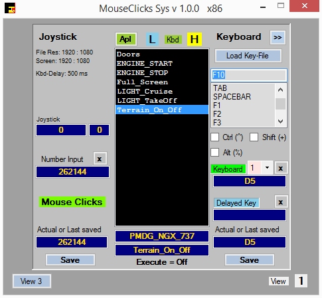Enable the Shift (+) checkbox
Image resolution: width=322 pixels, height=298 pixels.
coord(254,137)
